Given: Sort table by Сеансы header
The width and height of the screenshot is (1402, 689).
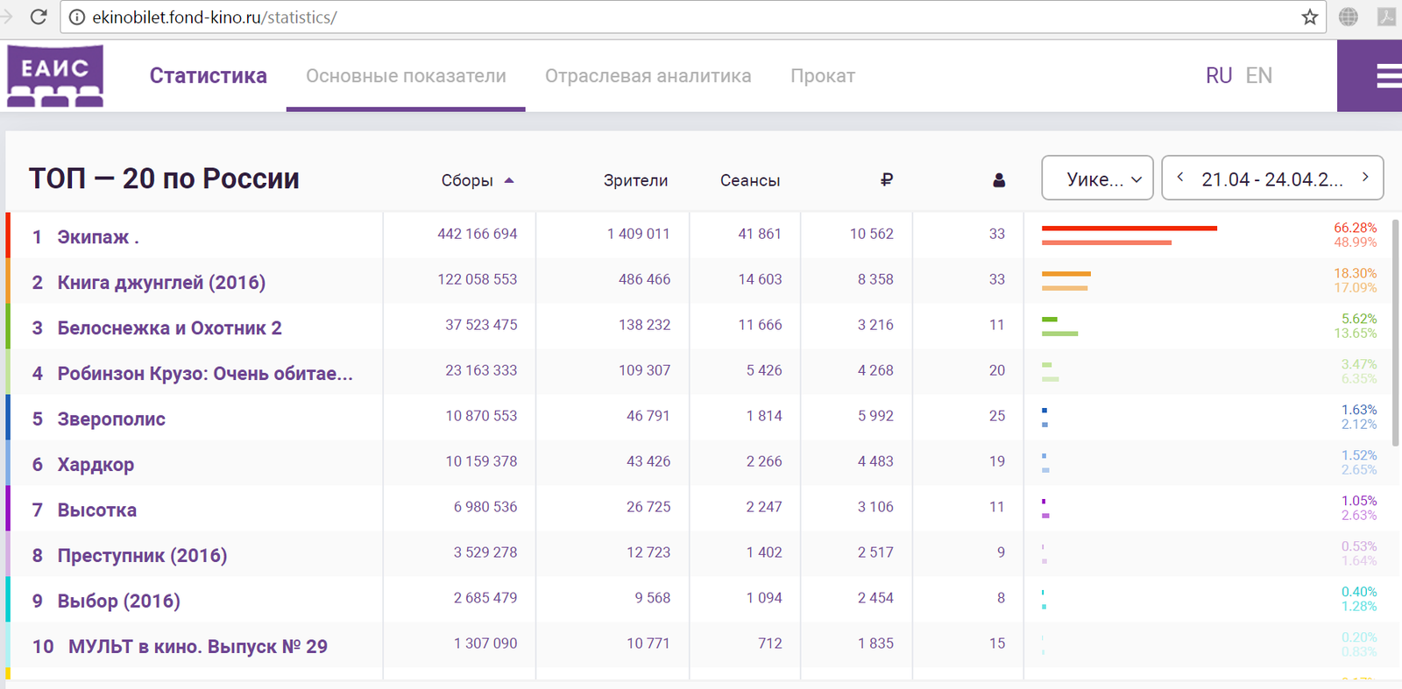Looking at the screenshot, I should click(x=750, y=180).
